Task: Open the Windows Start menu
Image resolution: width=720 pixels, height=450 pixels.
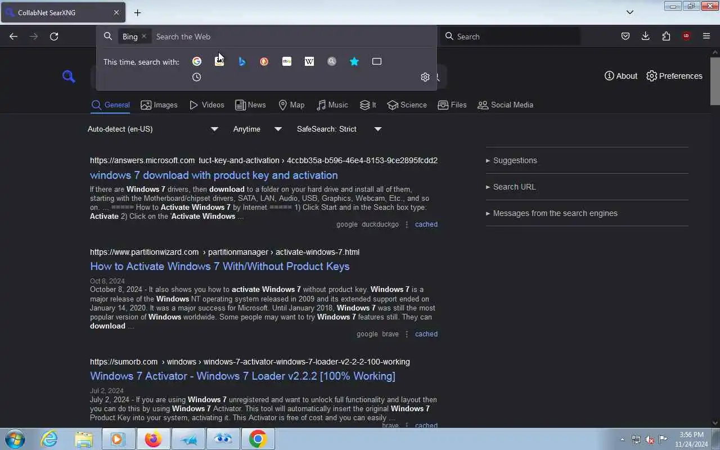Action: tap(15, 439)
